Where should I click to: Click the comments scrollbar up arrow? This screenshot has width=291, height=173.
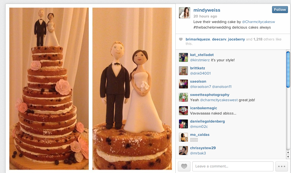[x=288, y=152]
